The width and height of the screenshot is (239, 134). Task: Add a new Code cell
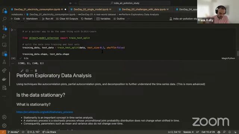(x=15, y=19)
